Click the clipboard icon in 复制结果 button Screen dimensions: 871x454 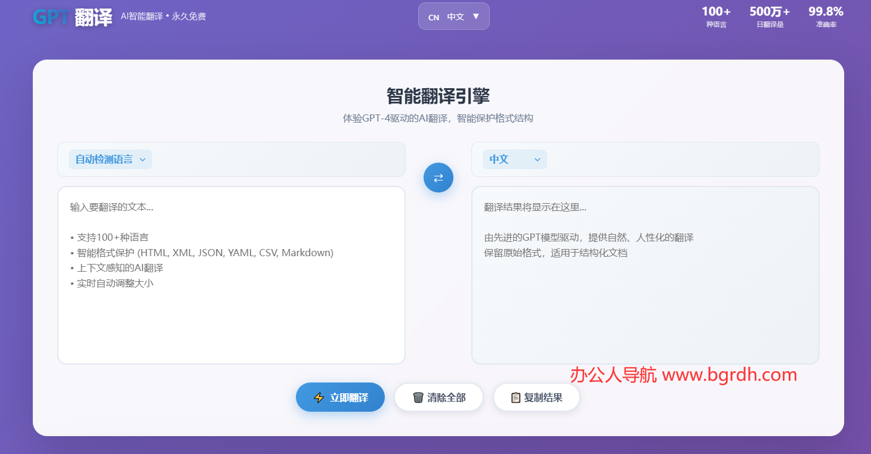point(515,397)
